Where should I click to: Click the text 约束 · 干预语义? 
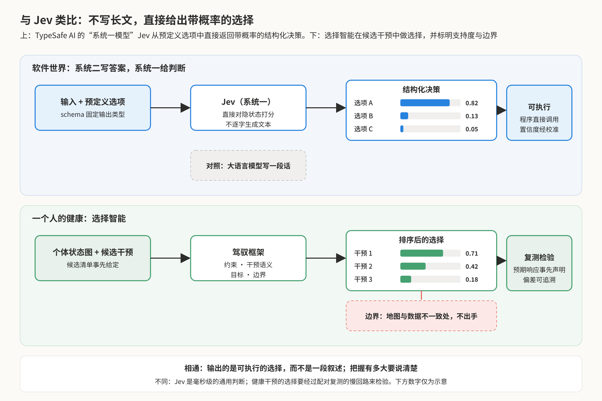248,265
